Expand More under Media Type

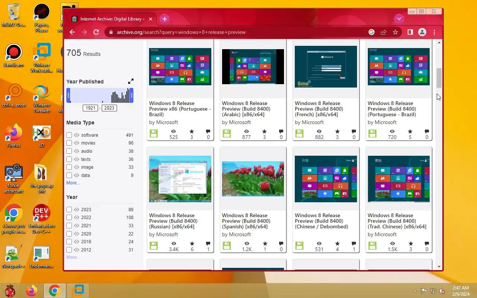click(x=73, y=183)
